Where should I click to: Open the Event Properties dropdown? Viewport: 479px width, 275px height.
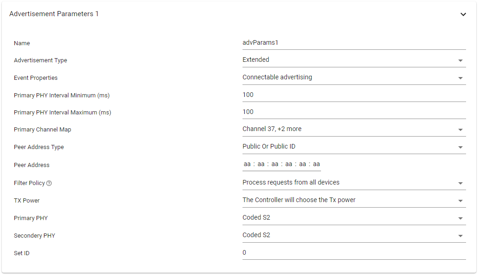[x=460, y=78]
